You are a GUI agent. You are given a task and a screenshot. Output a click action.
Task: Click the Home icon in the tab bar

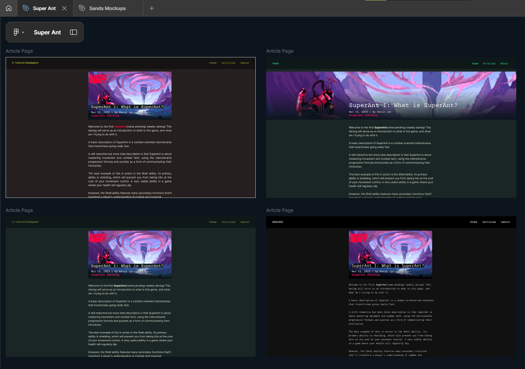tap(8, 8)
